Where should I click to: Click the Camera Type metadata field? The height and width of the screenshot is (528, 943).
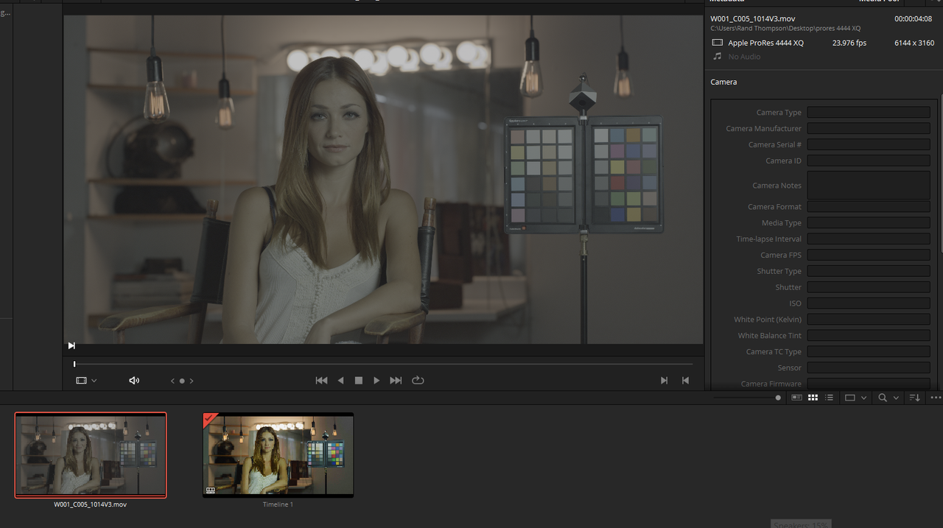869,112
